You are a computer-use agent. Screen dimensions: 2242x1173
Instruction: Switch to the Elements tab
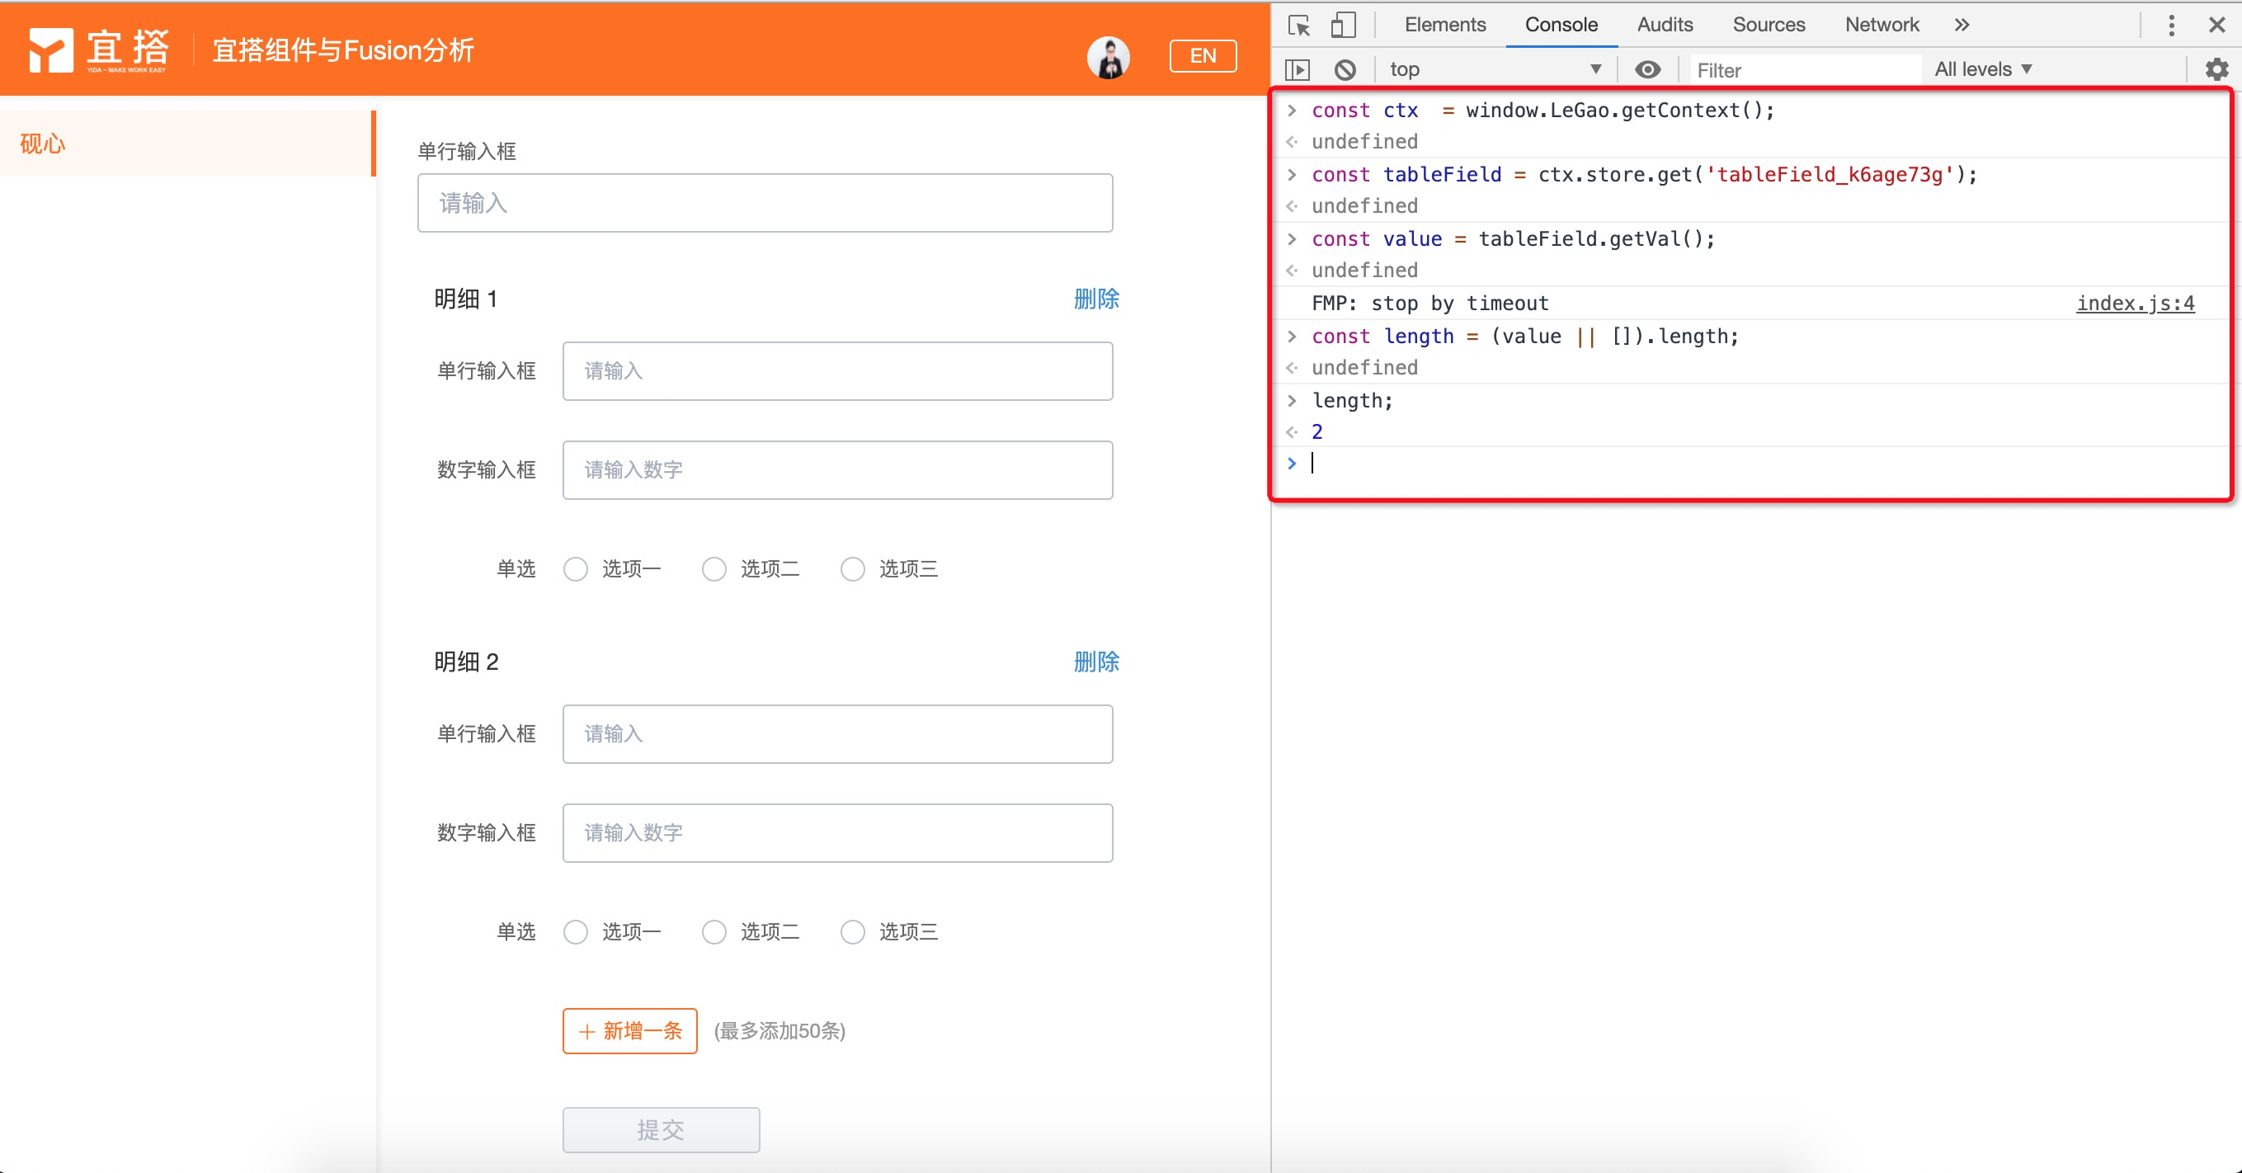pyautogui.click(x=1445, y=26)
